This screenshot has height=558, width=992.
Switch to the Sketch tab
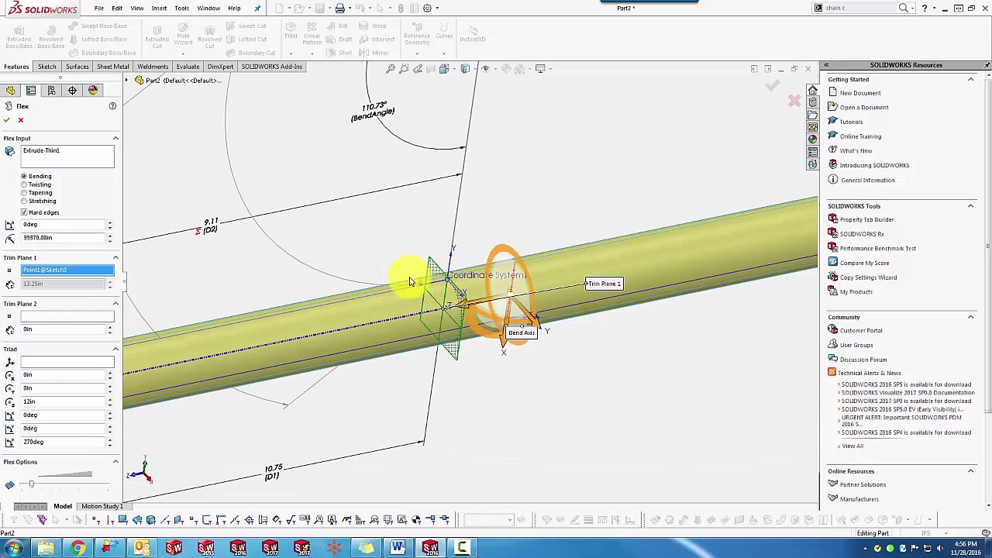(47, 67)
